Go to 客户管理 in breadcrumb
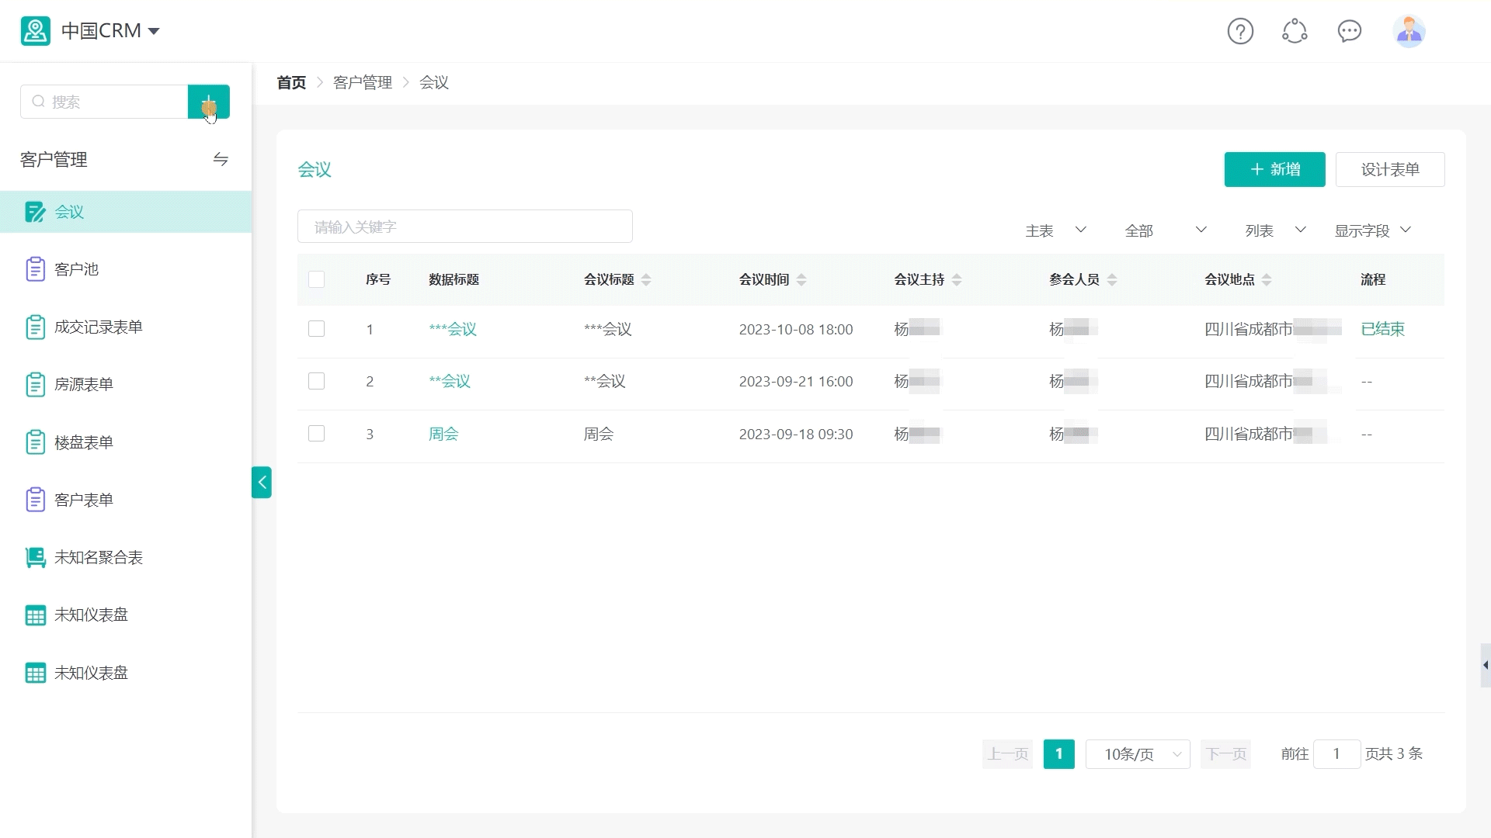The height and width of the screenshot is (838, 1491). (x=363, y=82)
